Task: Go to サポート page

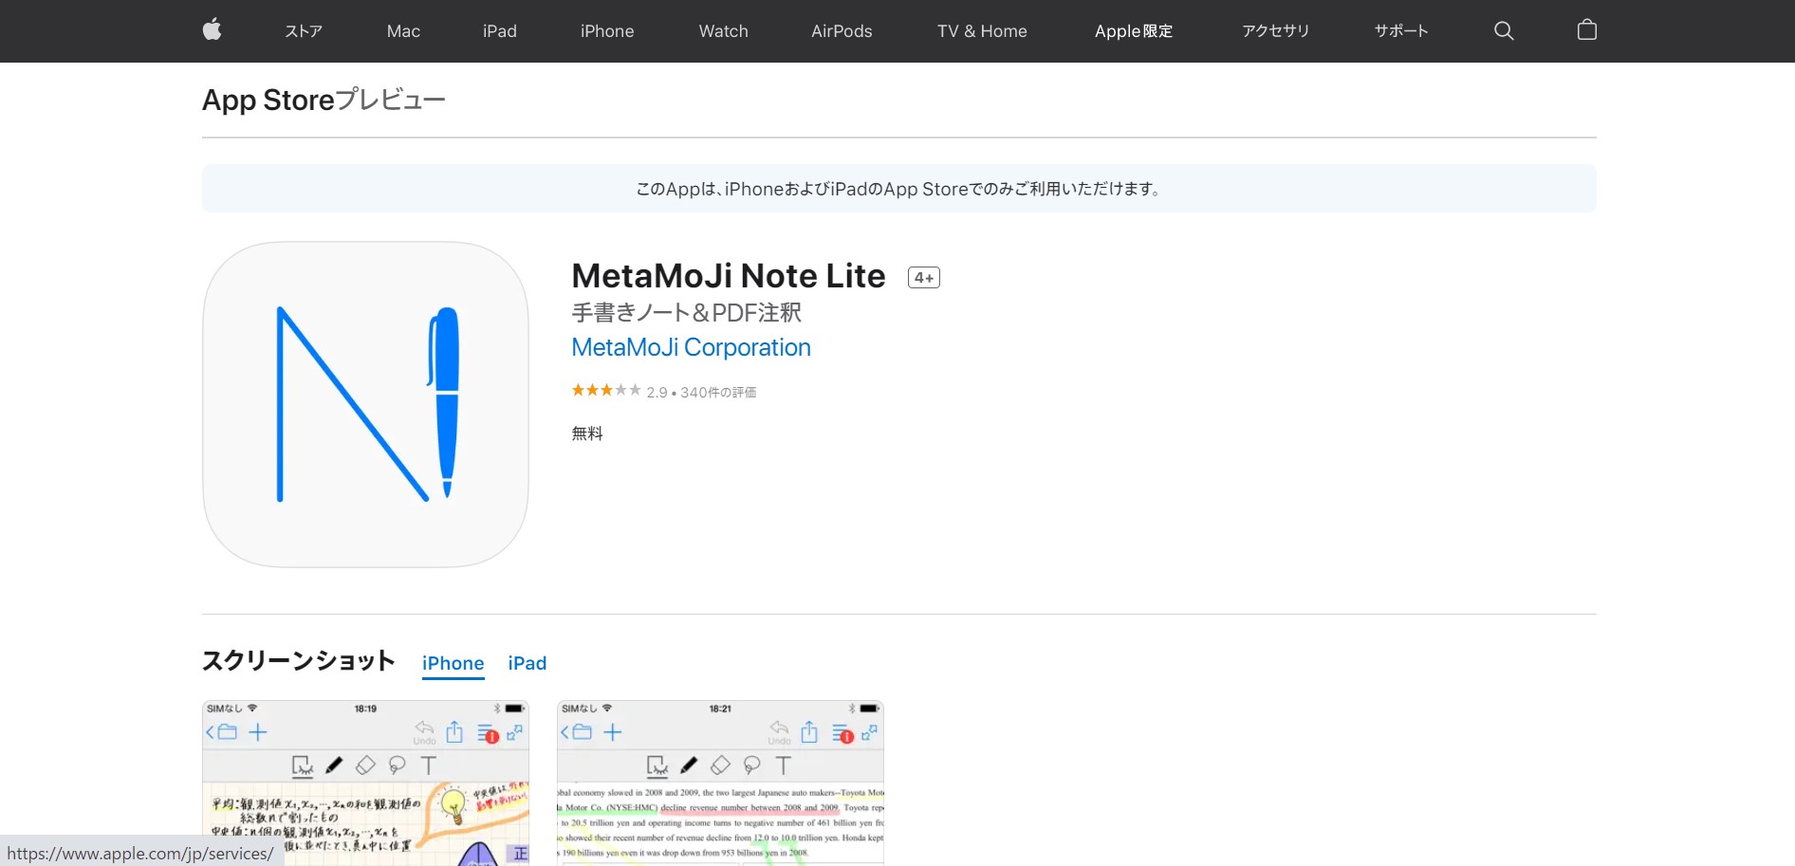Action: point(1400,31)
